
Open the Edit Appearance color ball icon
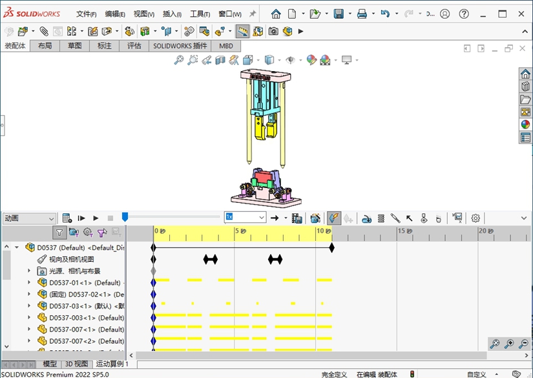point(311,60)
